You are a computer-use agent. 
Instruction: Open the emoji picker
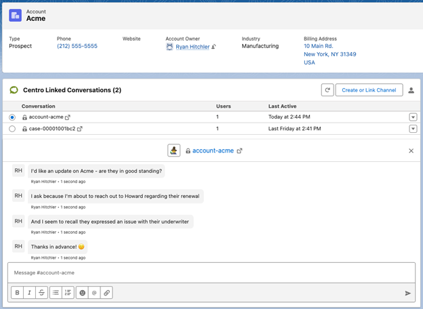82,293
